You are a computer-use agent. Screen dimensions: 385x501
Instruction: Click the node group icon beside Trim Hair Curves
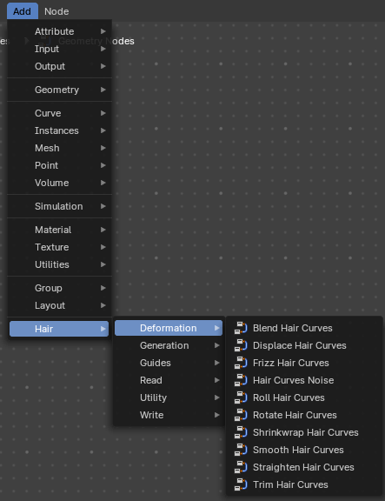coord(241,484)
